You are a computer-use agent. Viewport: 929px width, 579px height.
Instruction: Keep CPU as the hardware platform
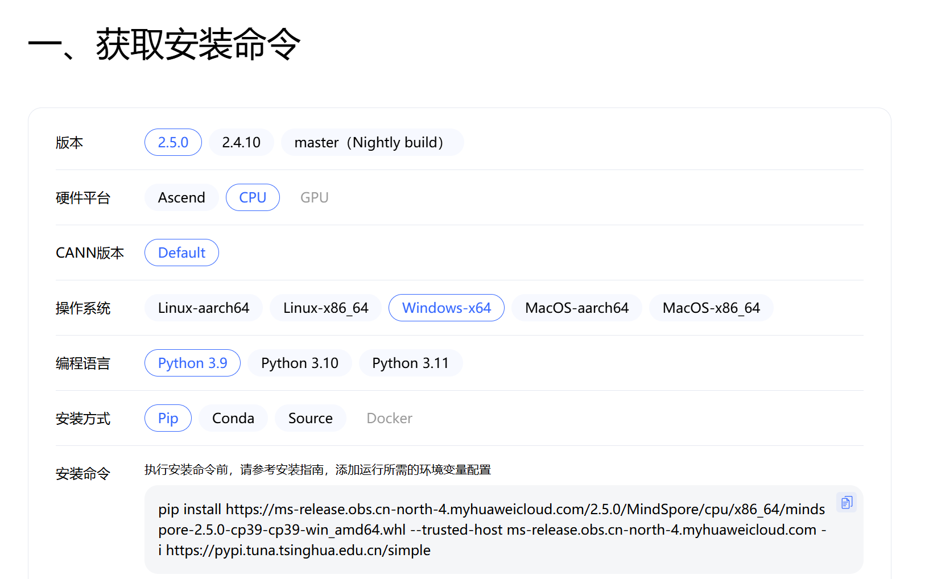[x=253, y=197]
